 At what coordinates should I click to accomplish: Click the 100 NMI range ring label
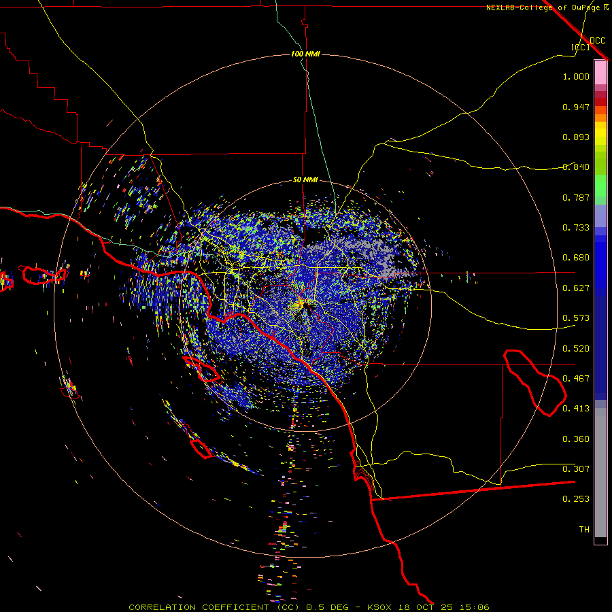click(x=305, y=54)
